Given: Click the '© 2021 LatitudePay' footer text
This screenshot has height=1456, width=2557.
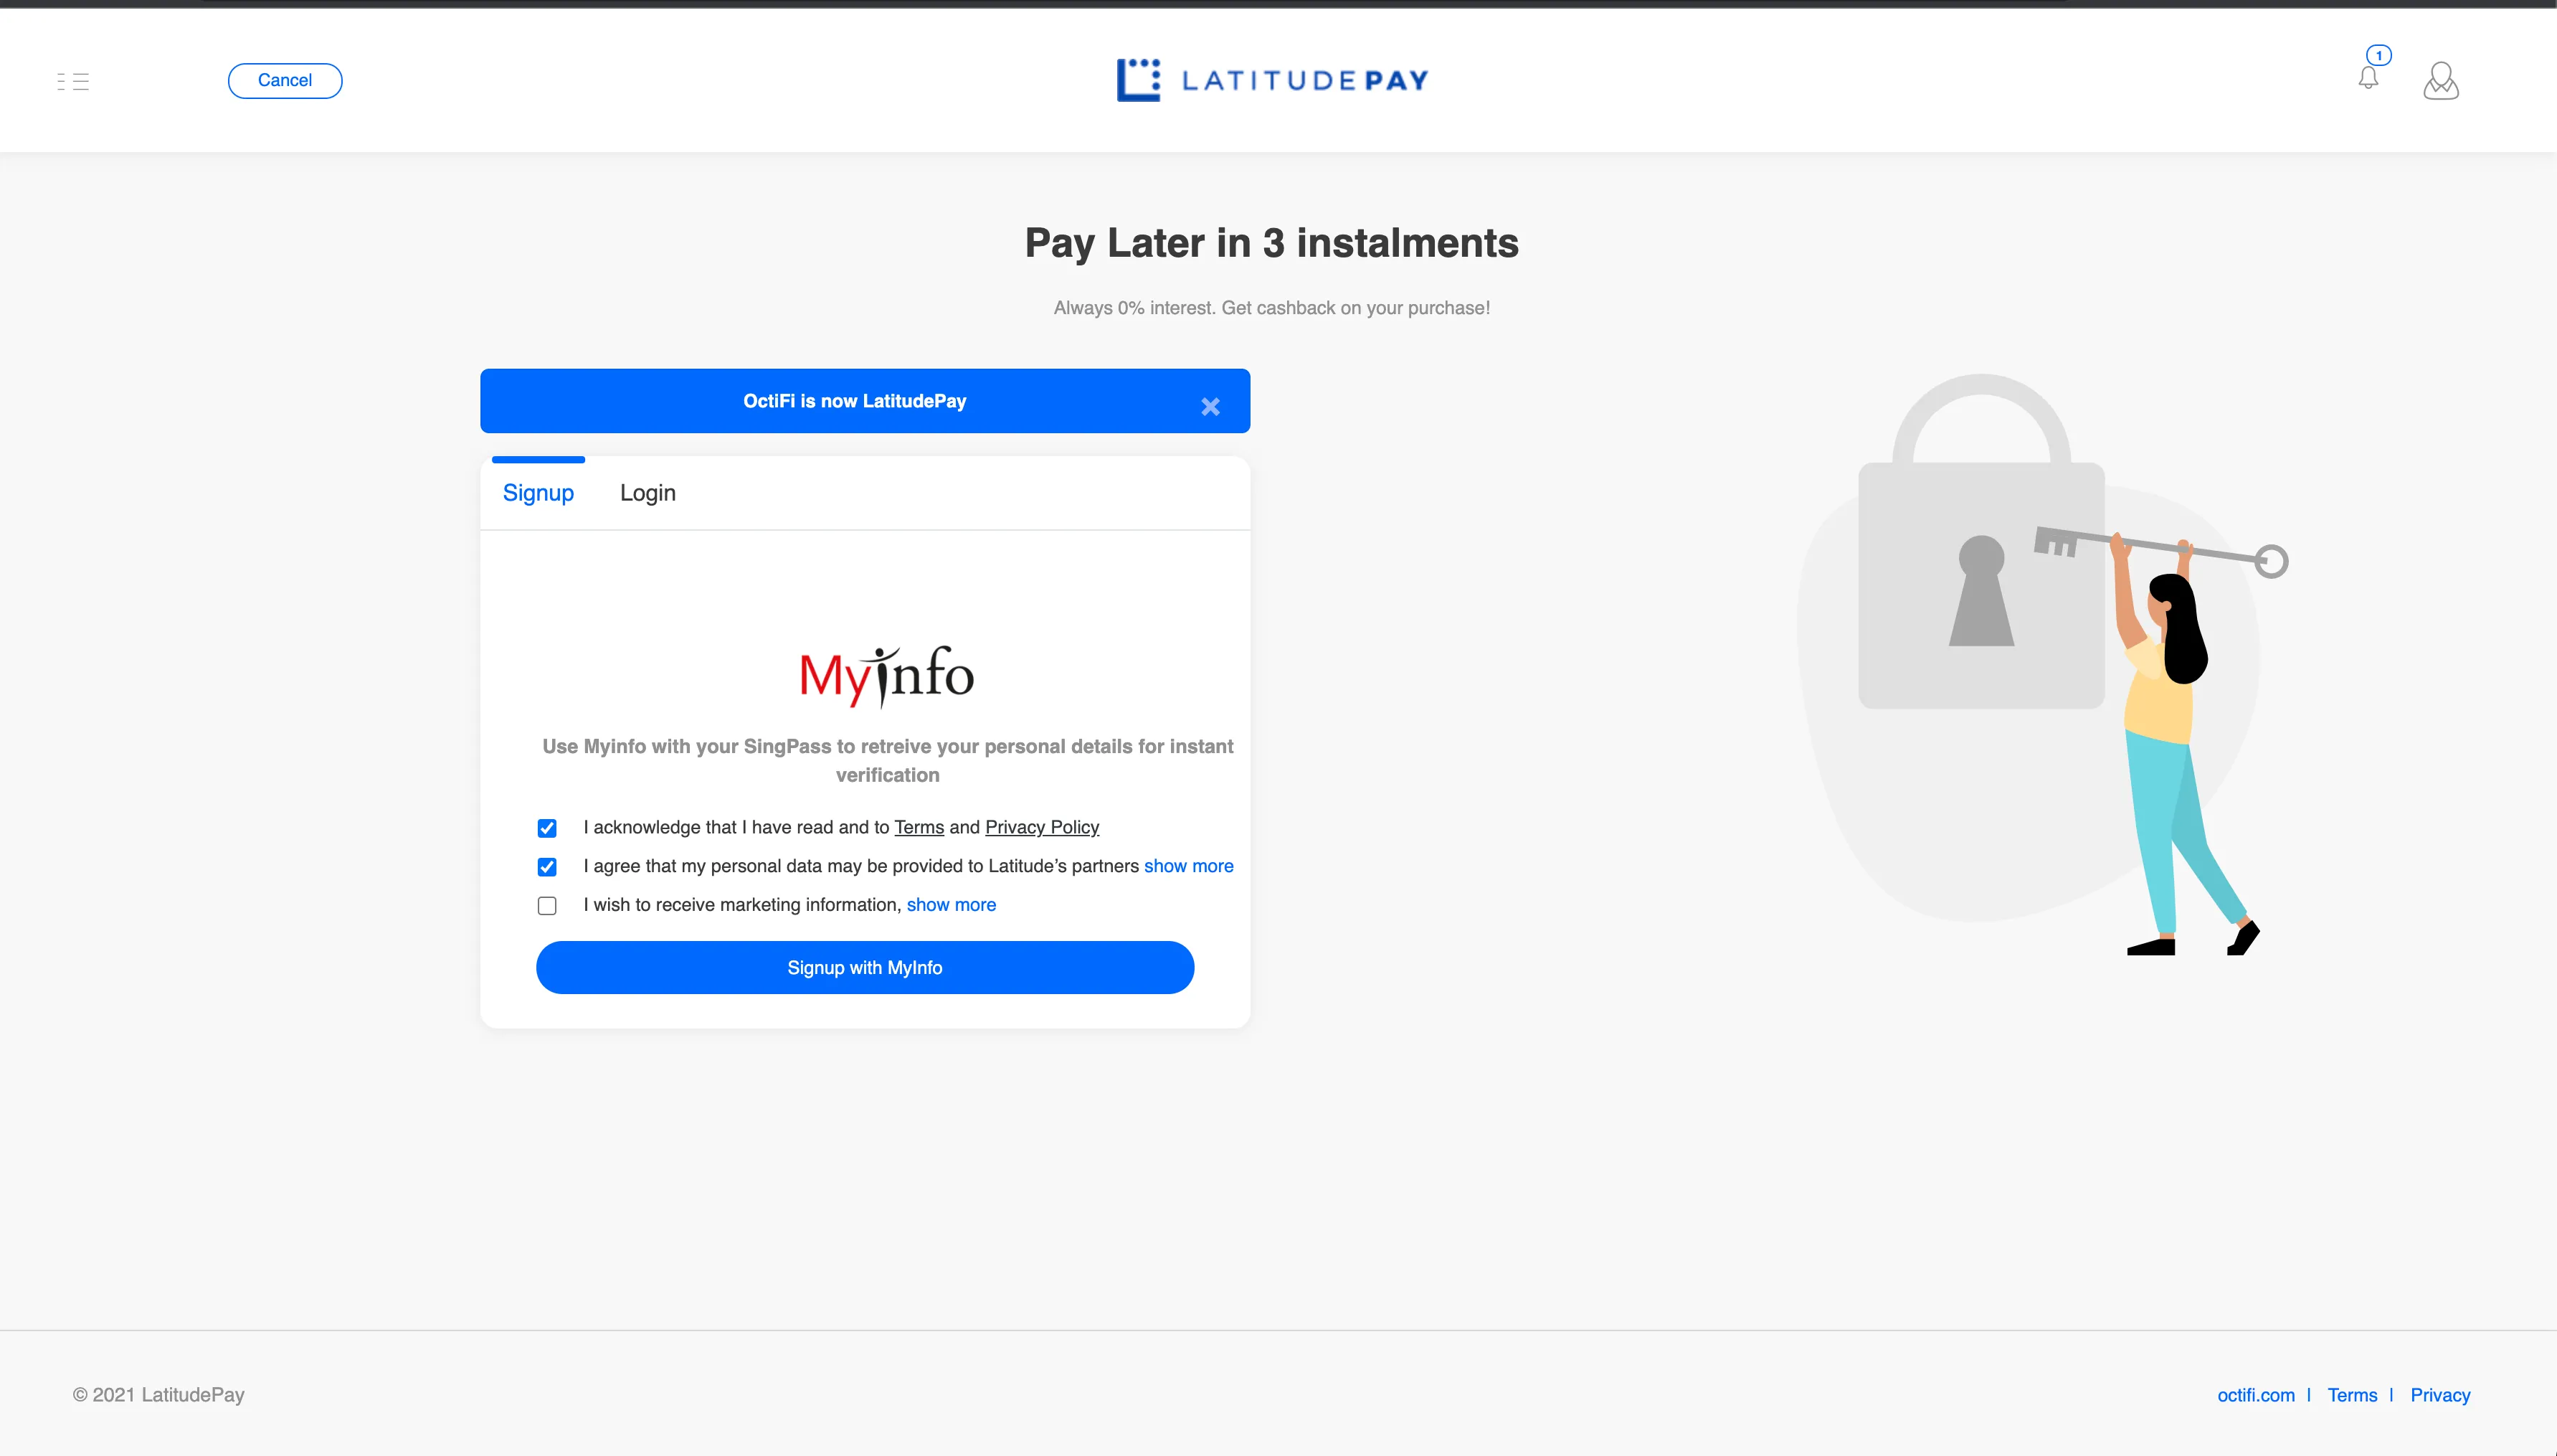Looking at the screenshot, I should pos(158,1395).
